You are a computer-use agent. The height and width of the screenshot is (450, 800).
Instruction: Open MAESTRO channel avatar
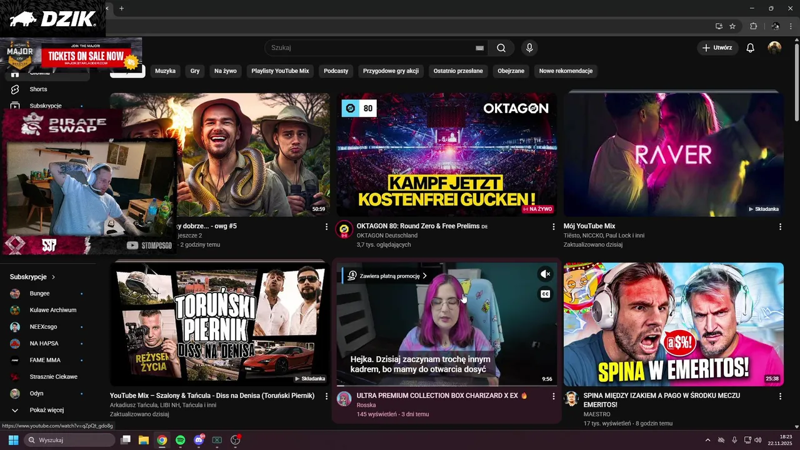click(571, 399)
